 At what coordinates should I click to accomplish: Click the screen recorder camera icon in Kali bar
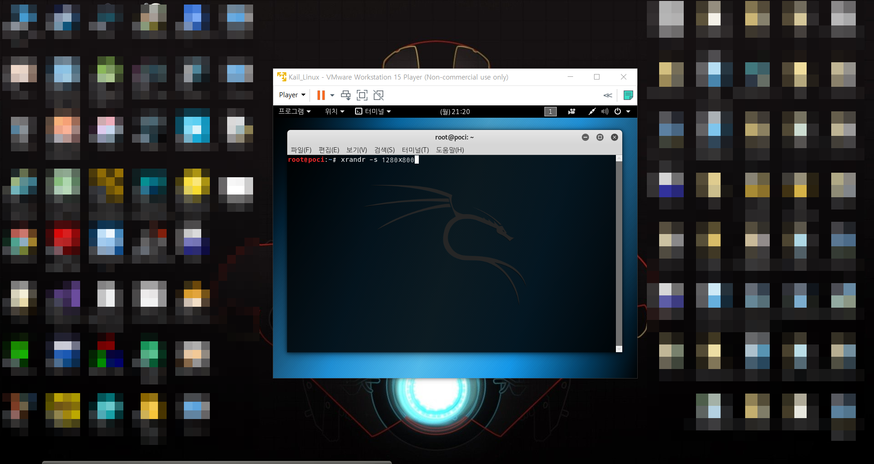pos(572,111)
